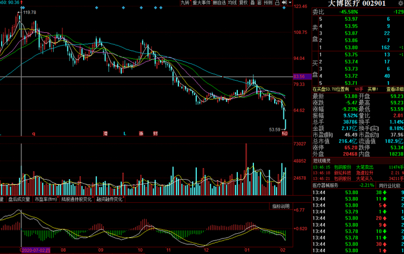Click 查看详细 link in order panel
The height and width of the screenshot is (254, 404).
click(394, 89)
